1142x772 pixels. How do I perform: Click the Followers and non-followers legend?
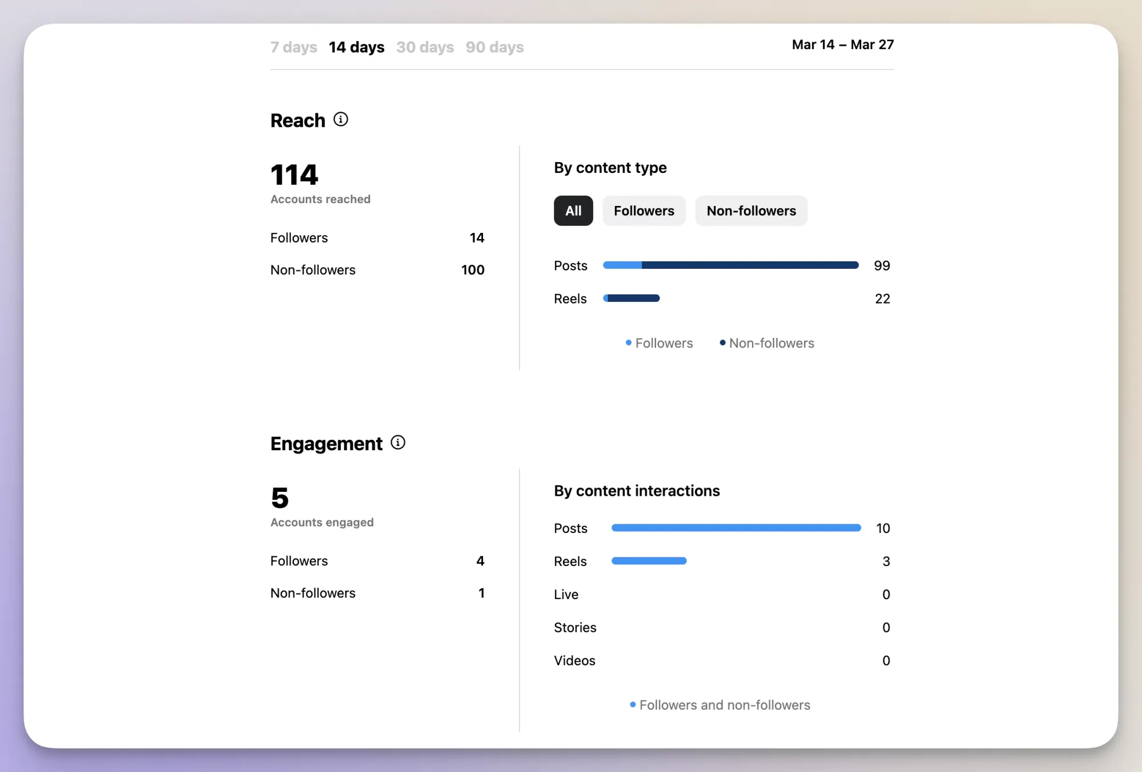tap(720, 705)
